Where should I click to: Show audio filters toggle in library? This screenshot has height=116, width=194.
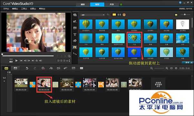click(119, 15)
